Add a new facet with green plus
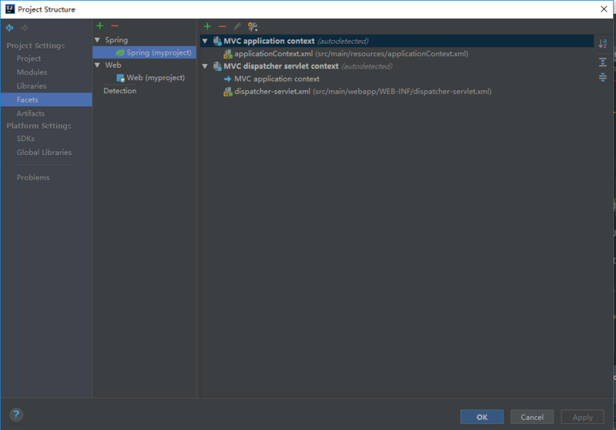616x430 pixels. tap(100, 26)
